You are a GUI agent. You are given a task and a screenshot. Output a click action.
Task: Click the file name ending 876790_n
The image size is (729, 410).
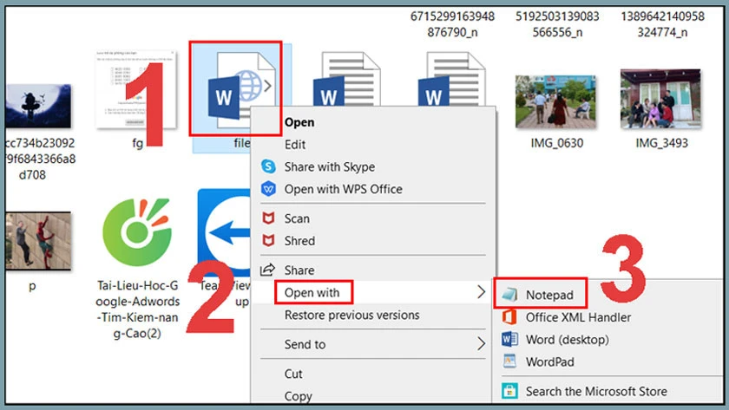(x=452, y=24)
